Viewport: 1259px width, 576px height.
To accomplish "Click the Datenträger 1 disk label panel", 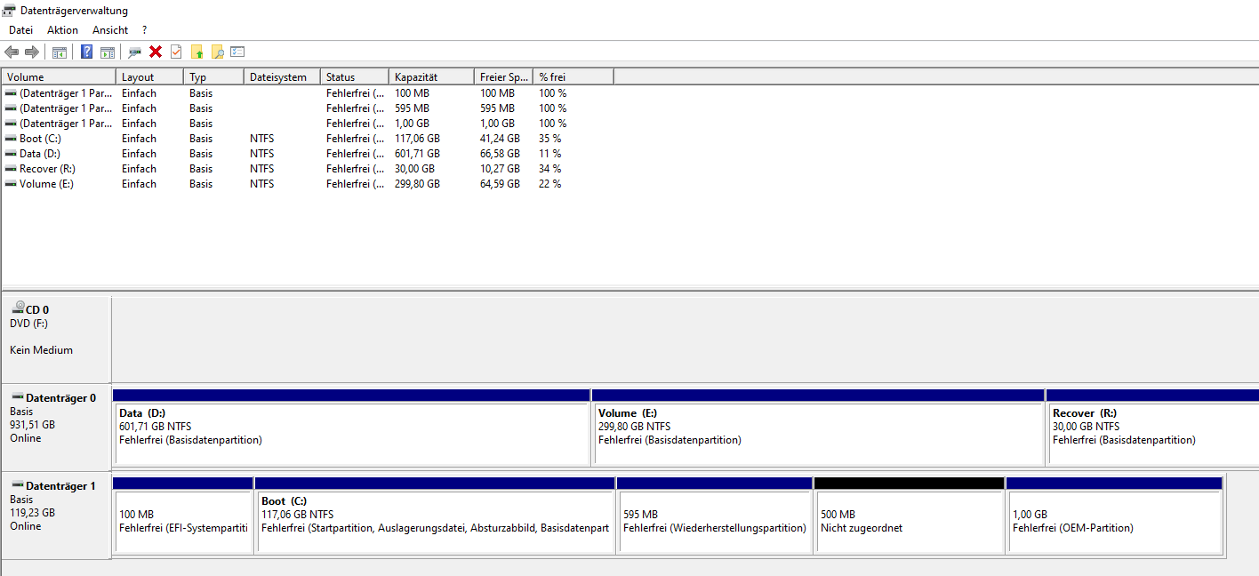I will tap(56, 515).
